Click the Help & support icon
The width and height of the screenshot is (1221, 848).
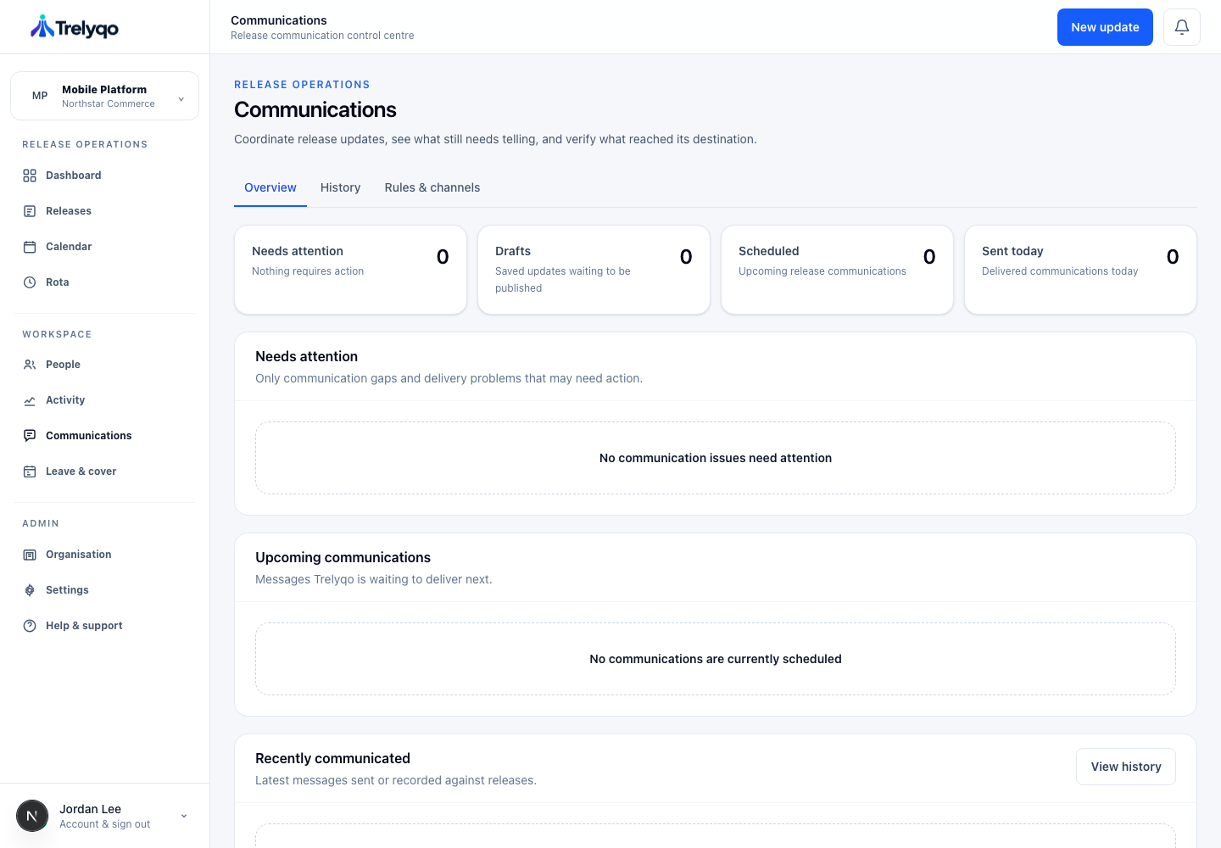pos(30,626)
